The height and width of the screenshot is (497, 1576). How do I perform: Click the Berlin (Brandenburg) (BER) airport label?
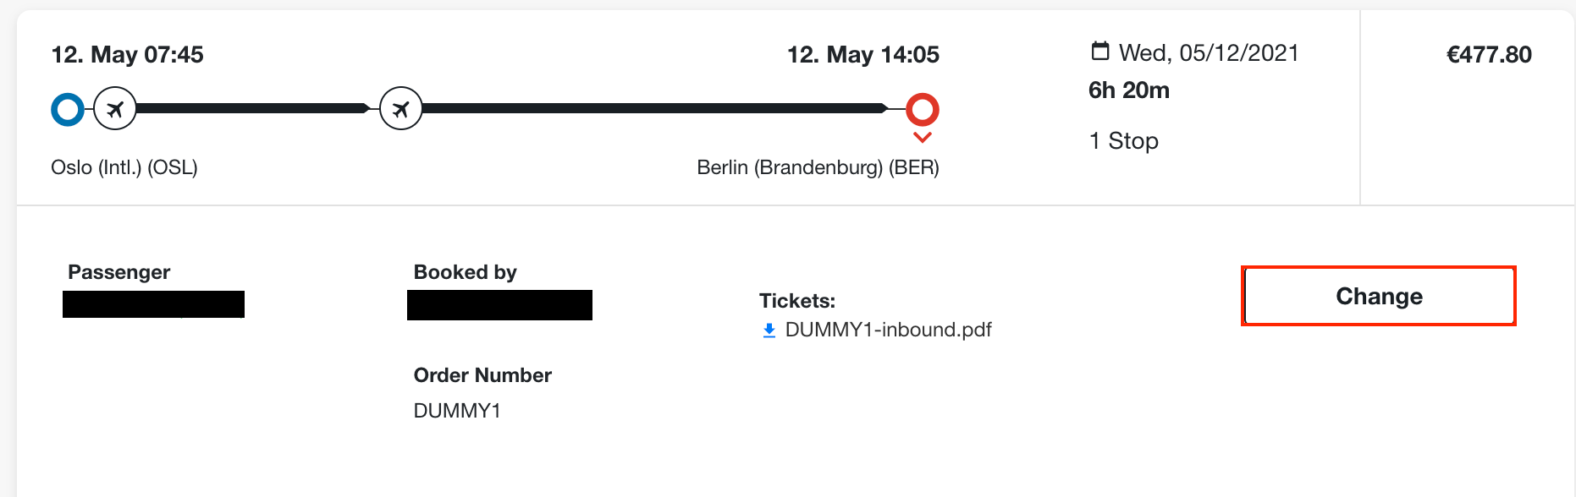click(818, 167)
